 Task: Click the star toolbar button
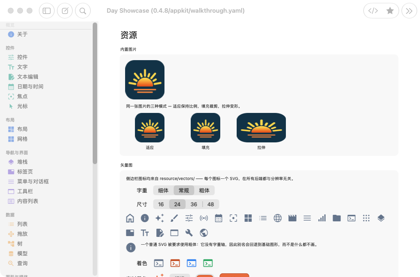tap(390, 11)
